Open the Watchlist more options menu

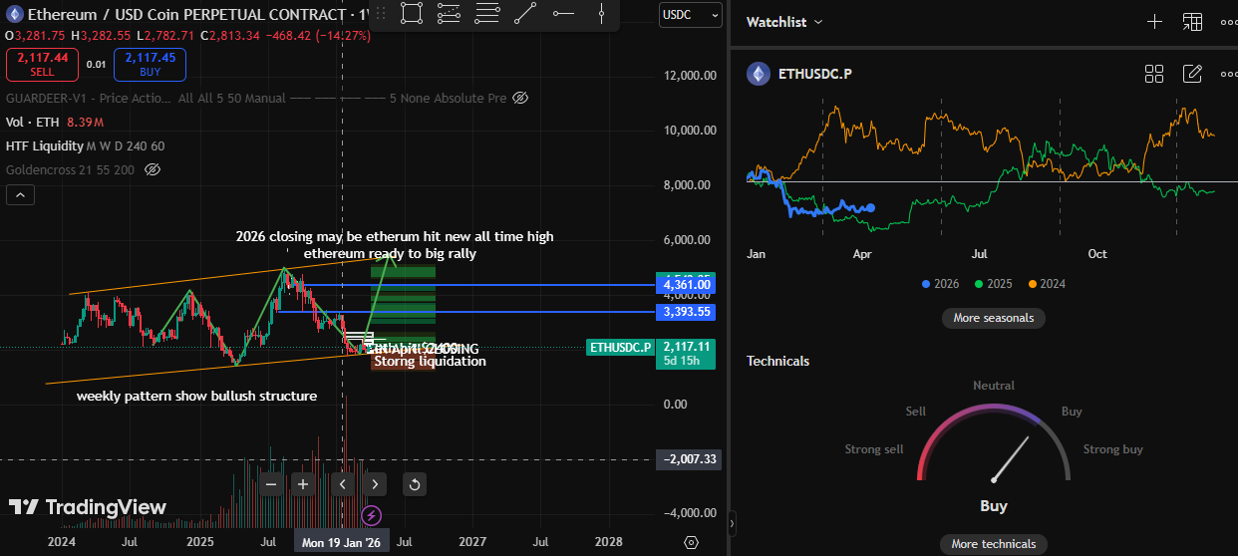pyautogui.click(x=1228, y=22)
